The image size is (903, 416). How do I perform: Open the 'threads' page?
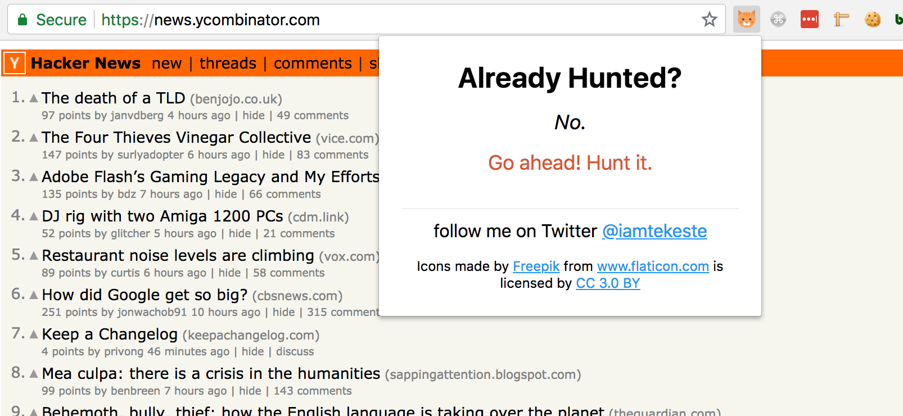tap(228, 64)
